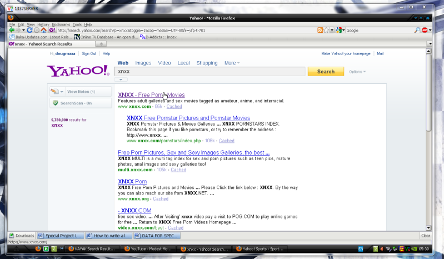Click the SearchScan shield icon

click(x=56, y=103)
